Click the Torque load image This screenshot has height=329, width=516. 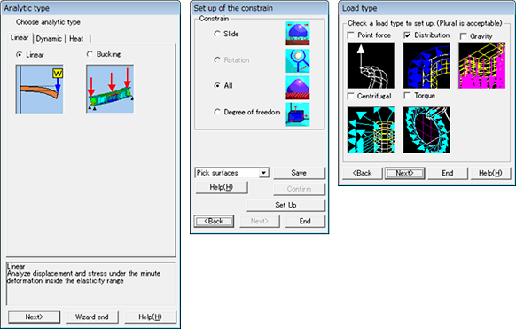coord(426,129)
